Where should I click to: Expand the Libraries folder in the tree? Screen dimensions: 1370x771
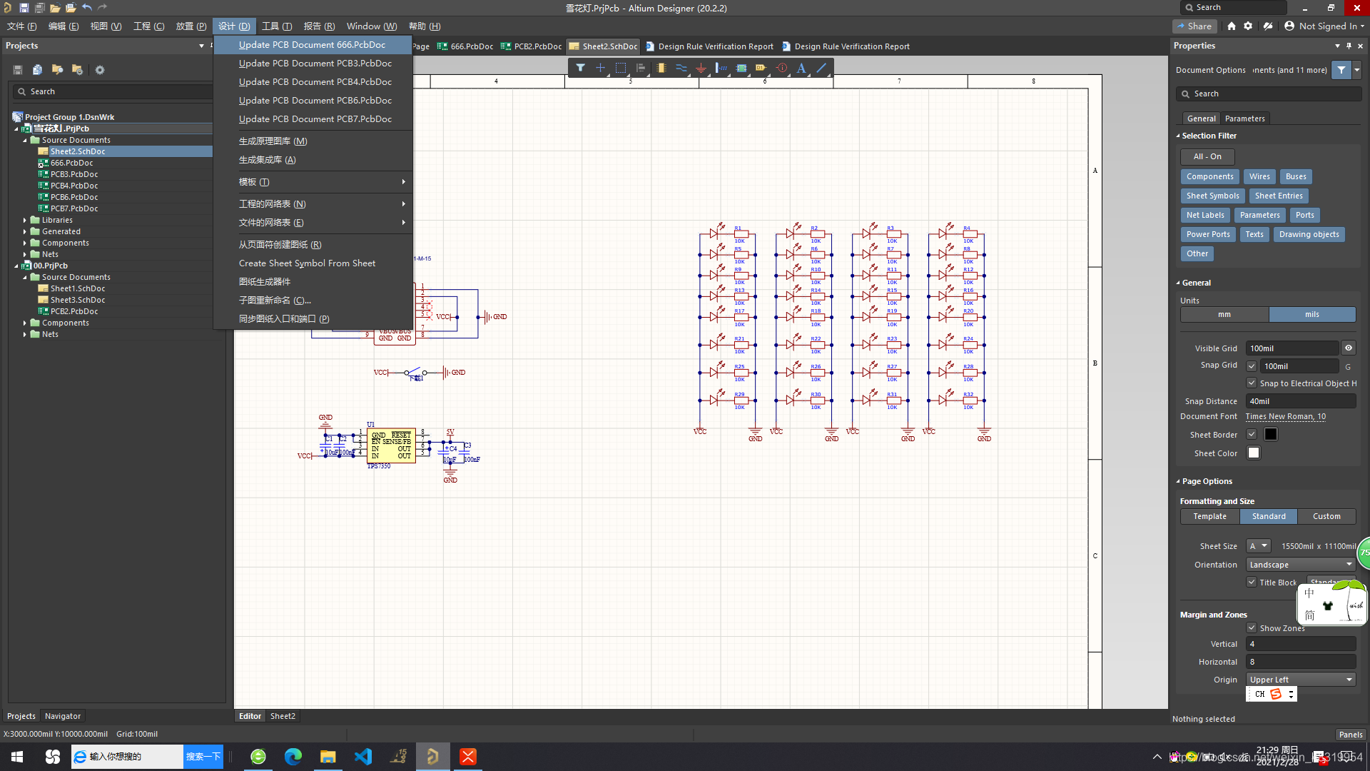25,221
